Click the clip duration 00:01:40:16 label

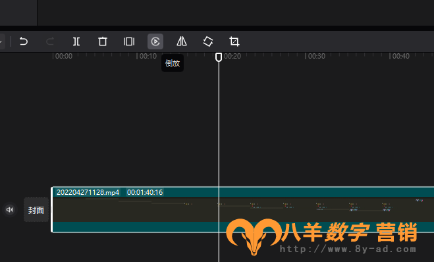coord(145,192)
